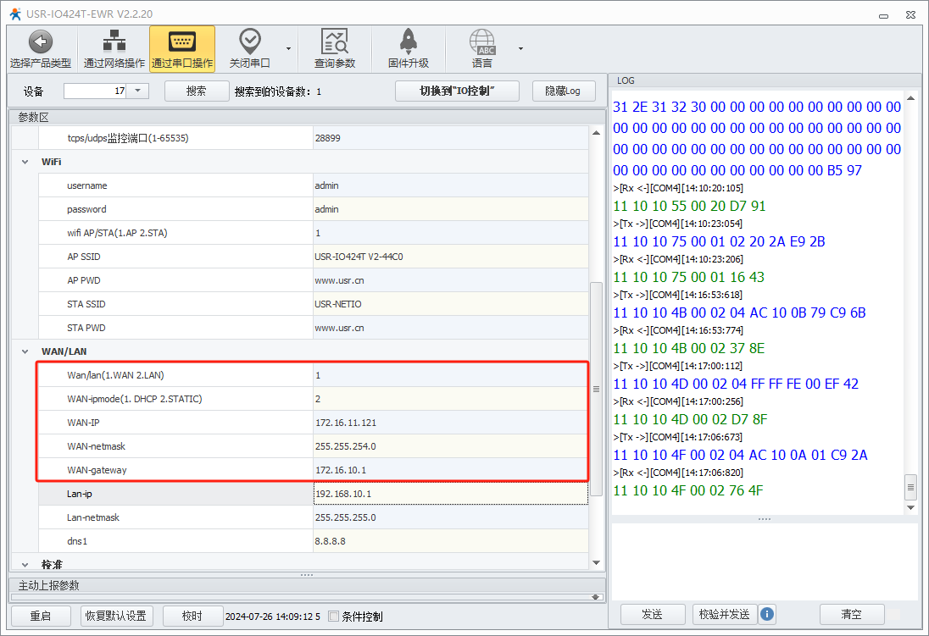Click the 搜索 button

[196, 91]
